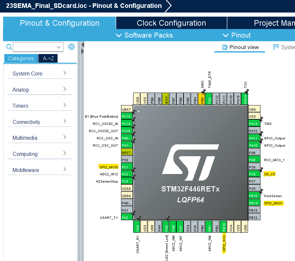Click pin PA10 GPIO_Output
The height and width of the screenshot is (261, 295).
(254, 145)
